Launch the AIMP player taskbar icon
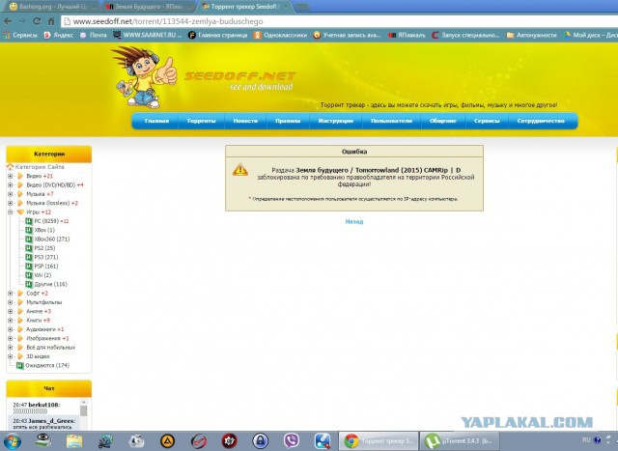Image resolution: width=618 pixels, height=451 pixels. point(167,441)
